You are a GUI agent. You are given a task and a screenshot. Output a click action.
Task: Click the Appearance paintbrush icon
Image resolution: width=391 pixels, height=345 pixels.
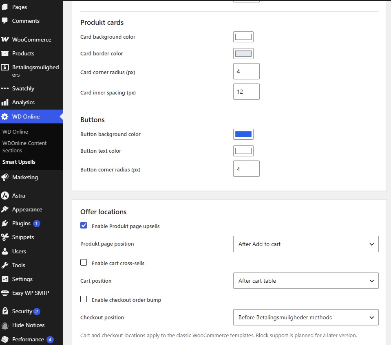[x=5, y=209]
